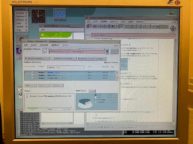Select Customize Installation option
This screenshot has width=193, height=144.
[x=64, y=58]
